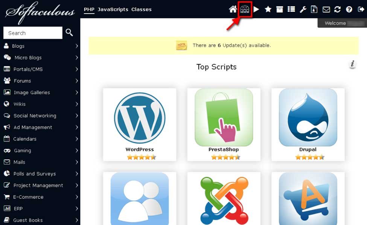
Task: Open the Polls and Surveys label
Action: coord(35,174)
